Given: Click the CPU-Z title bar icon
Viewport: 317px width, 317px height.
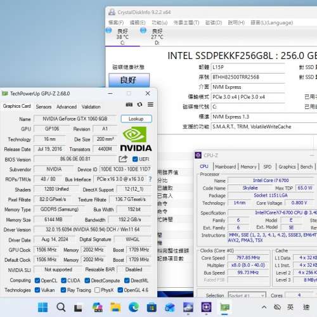Looking at the screenshot, I should [x=198, y=155].
